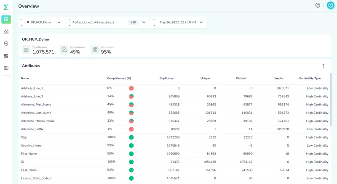Click the +28 attributes badge
The image size is (337, 184).
click(x=133, y=22)
